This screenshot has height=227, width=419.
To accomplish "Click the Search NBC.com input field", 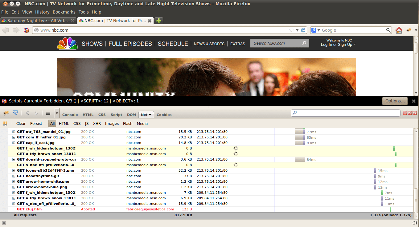I will (276, 43).
